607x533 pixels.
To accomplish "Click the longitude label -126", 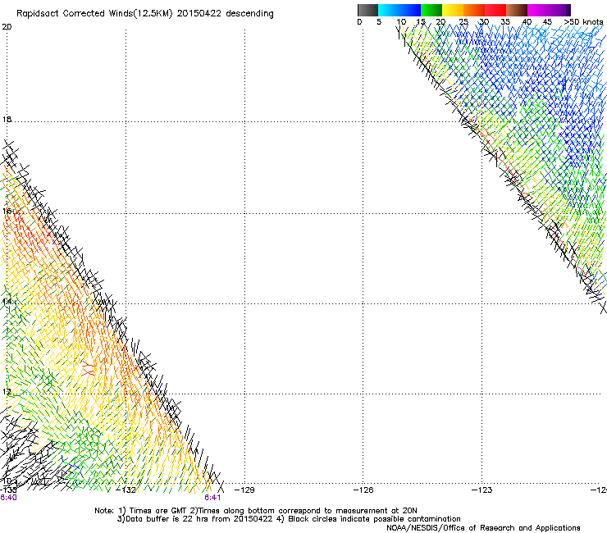I will tap(363, 490).
